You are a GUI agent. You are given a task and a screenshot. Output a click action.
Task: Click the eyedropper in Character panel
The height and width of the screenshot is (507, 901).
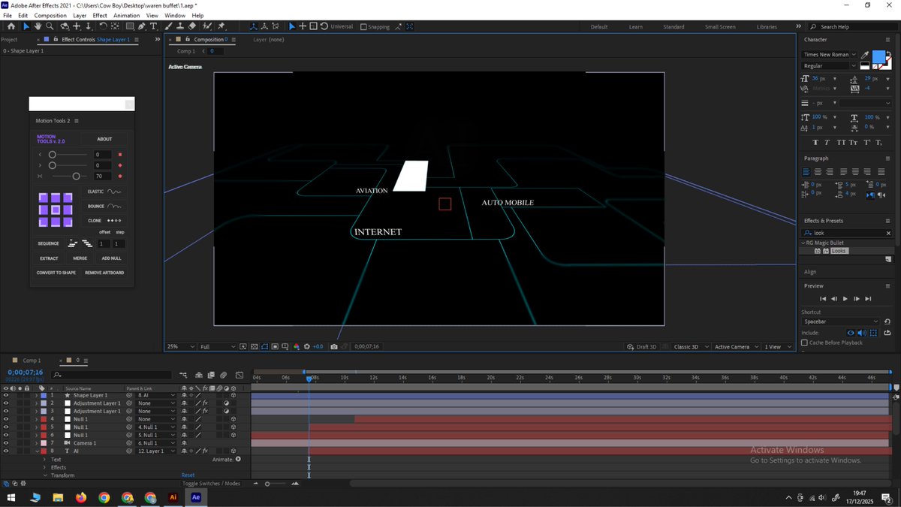tap(865, 55)
